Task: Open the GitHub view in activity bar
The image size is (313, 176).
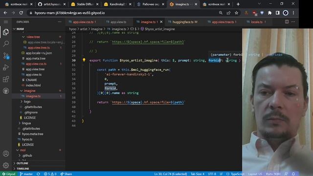Action: click(6, 91)
